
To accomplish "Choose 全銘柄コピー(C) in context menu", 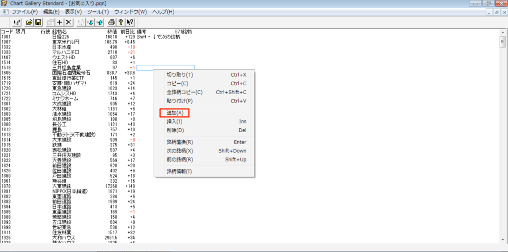I will [x=204, y=92].
